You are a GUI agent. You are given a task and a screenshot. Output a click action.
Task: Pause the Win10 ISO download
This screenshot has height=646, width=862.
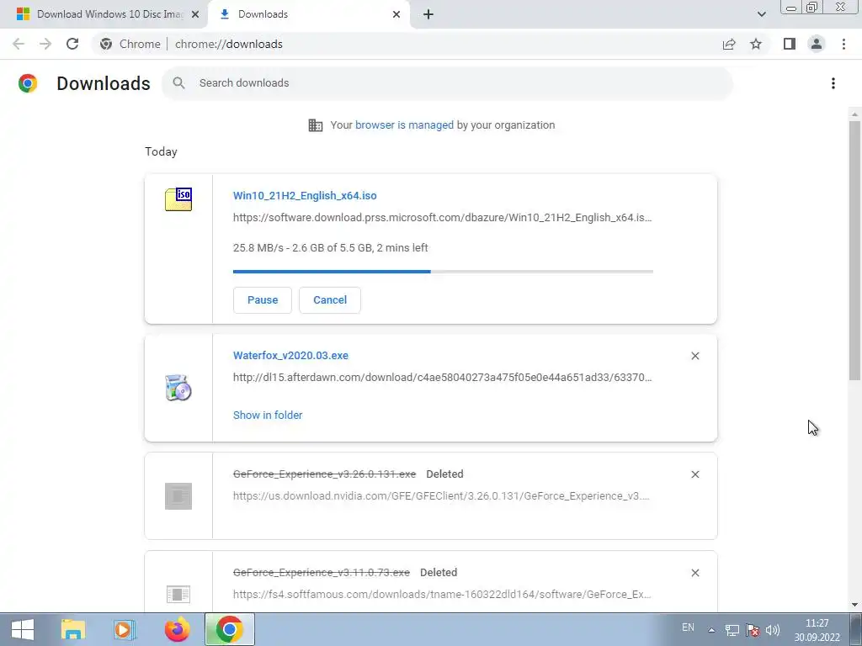coord(263,300)
